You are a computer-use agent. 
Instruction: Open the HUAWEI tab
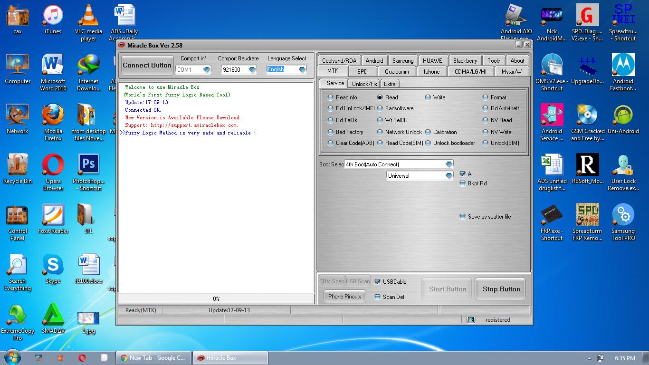[x=433, y=60]
